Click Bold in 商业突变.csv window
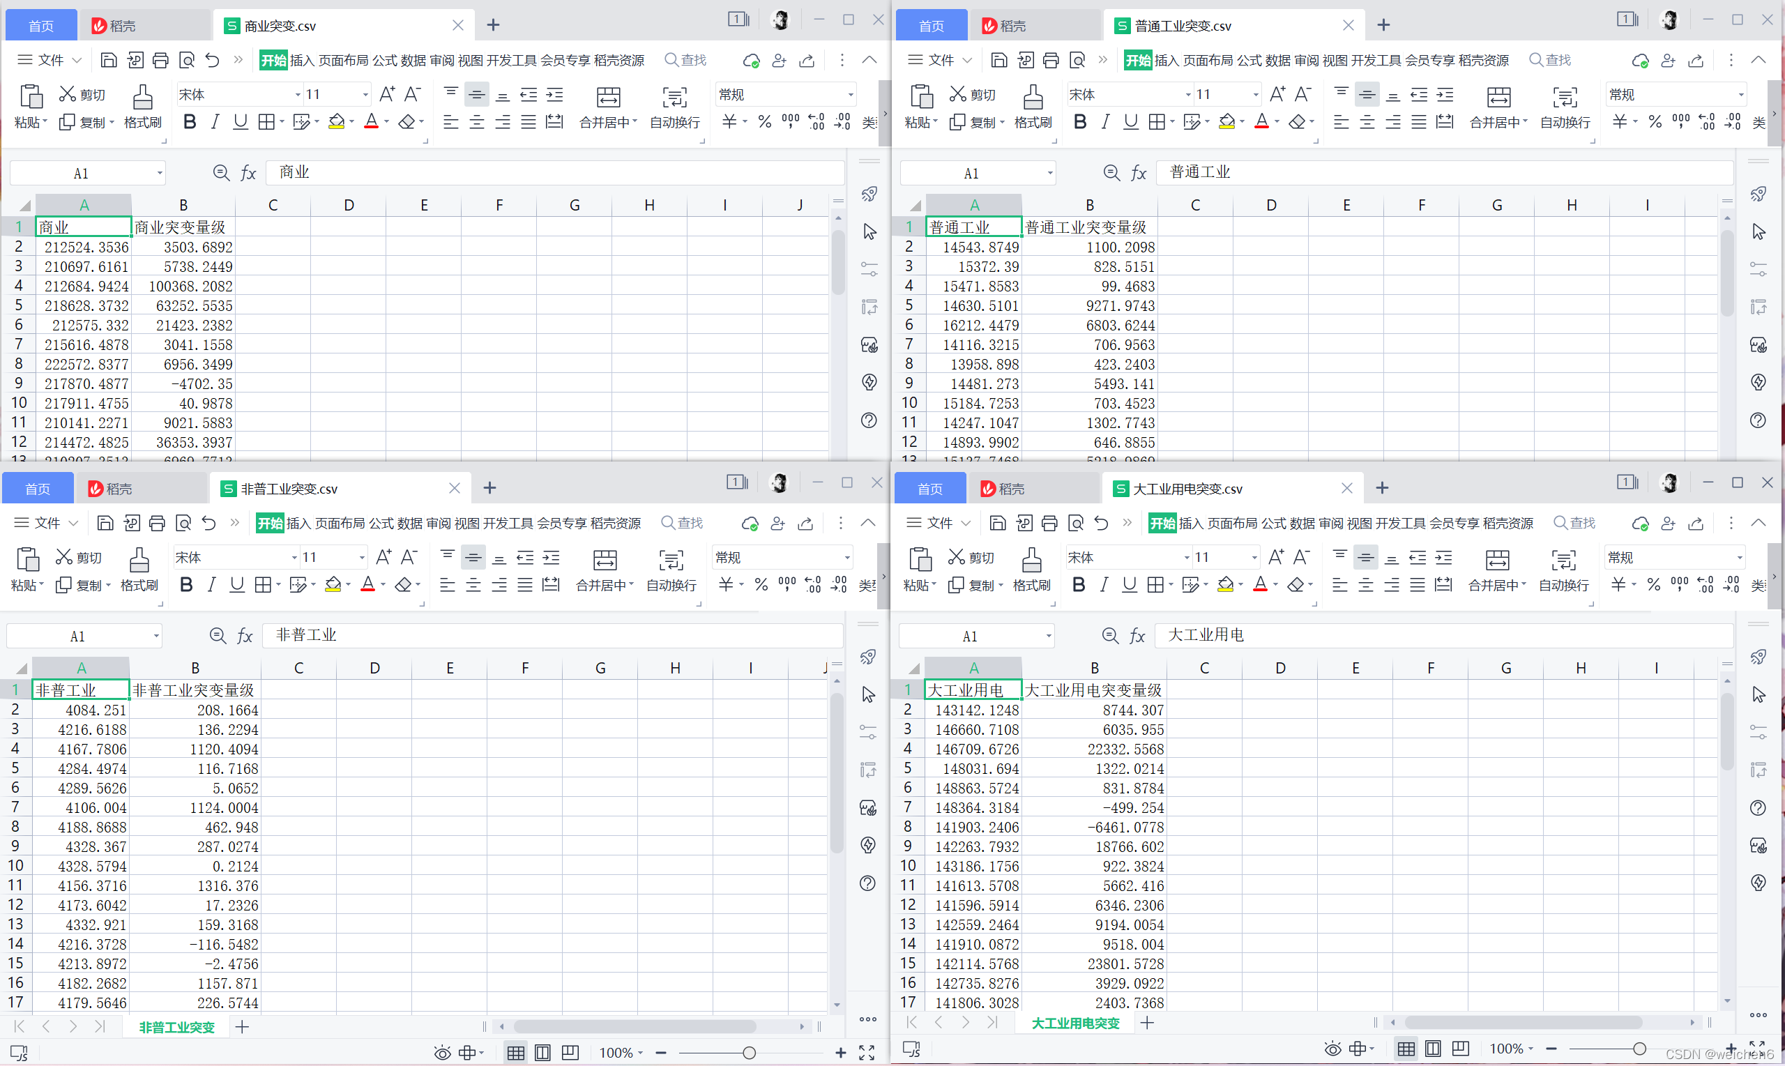The height and width of the screenshot is (1066, 1785). point(190,122)
